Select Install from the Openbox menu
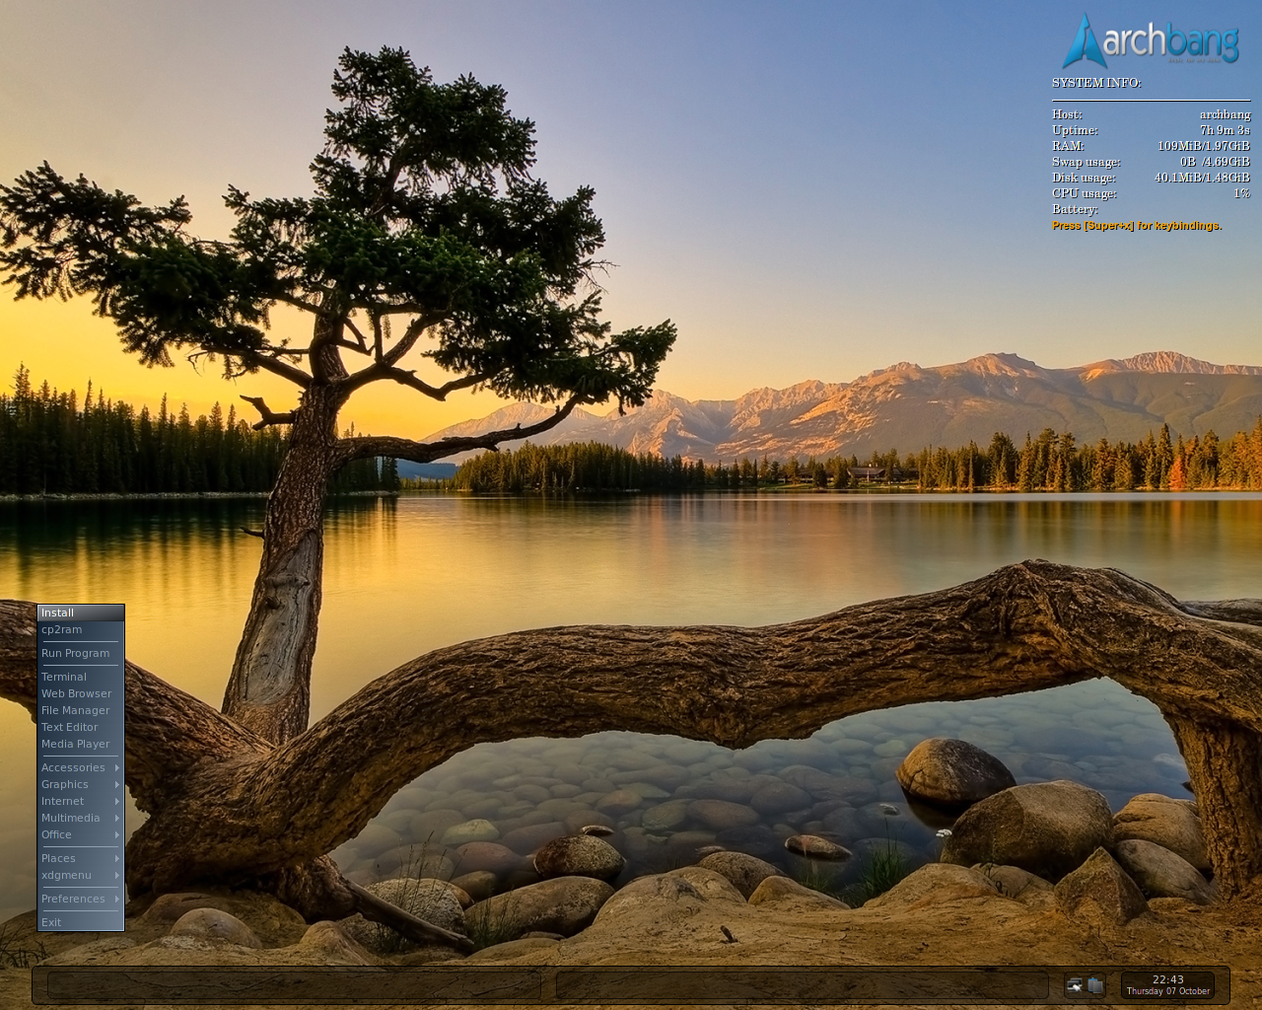Viewport: 1262px width, 1010px height. point(81,613)
